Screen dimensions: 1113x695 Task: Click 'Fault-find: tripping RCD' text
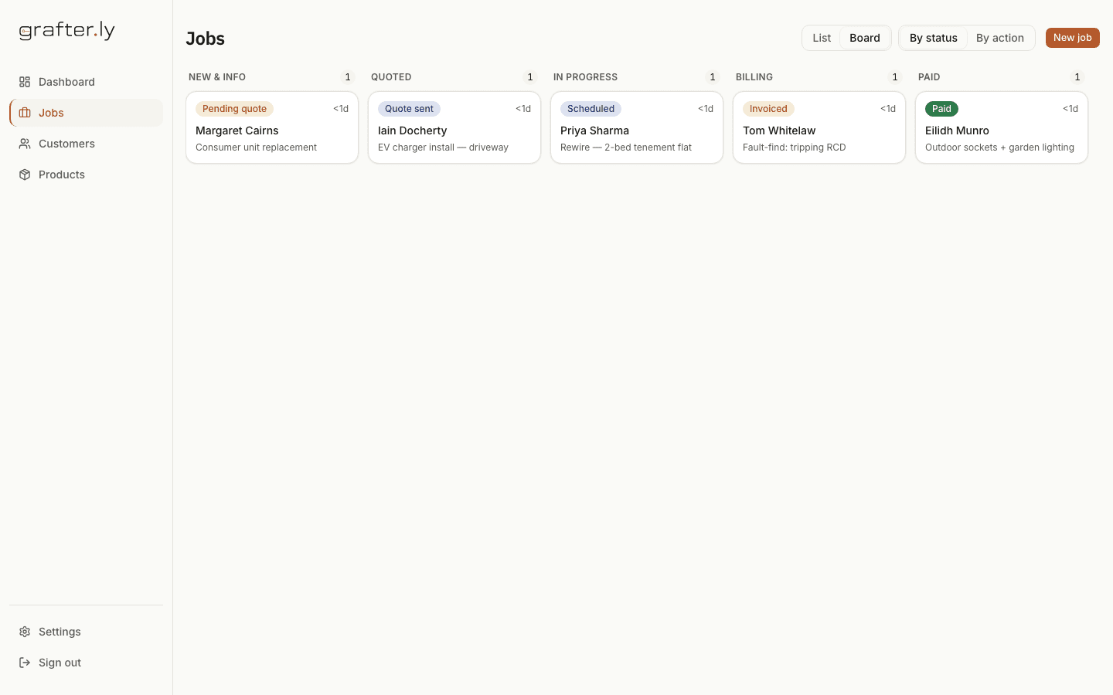(795, 147)
